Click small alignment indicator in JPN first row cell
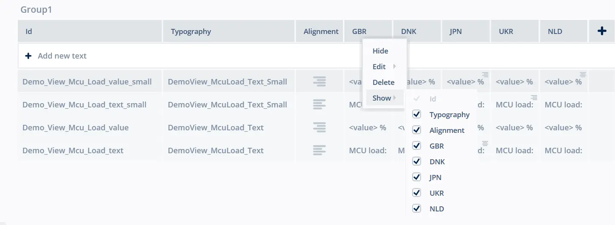The height and width of the screenshot is (225, 615). [485, 74]
